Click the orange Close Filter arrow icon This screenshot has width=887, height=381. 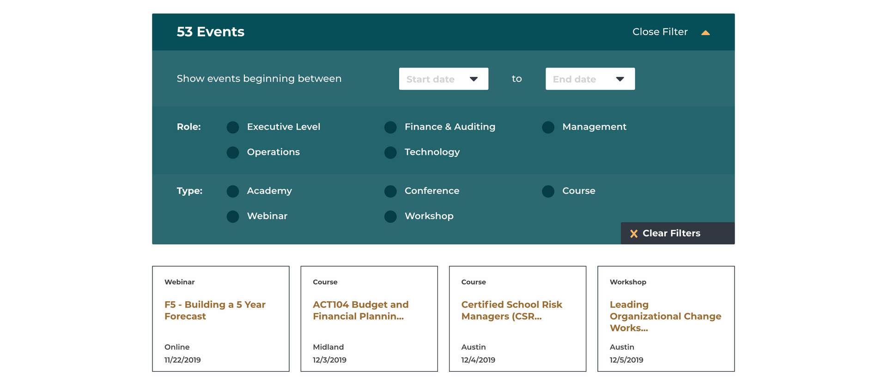coord(705,33)
